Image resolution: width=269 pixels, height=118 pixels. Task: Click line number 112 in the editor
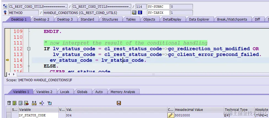(18, 49)
